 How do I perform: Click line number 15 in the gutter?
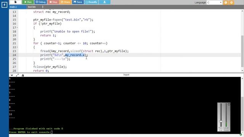pyautogui.click(x=14, y=20)
